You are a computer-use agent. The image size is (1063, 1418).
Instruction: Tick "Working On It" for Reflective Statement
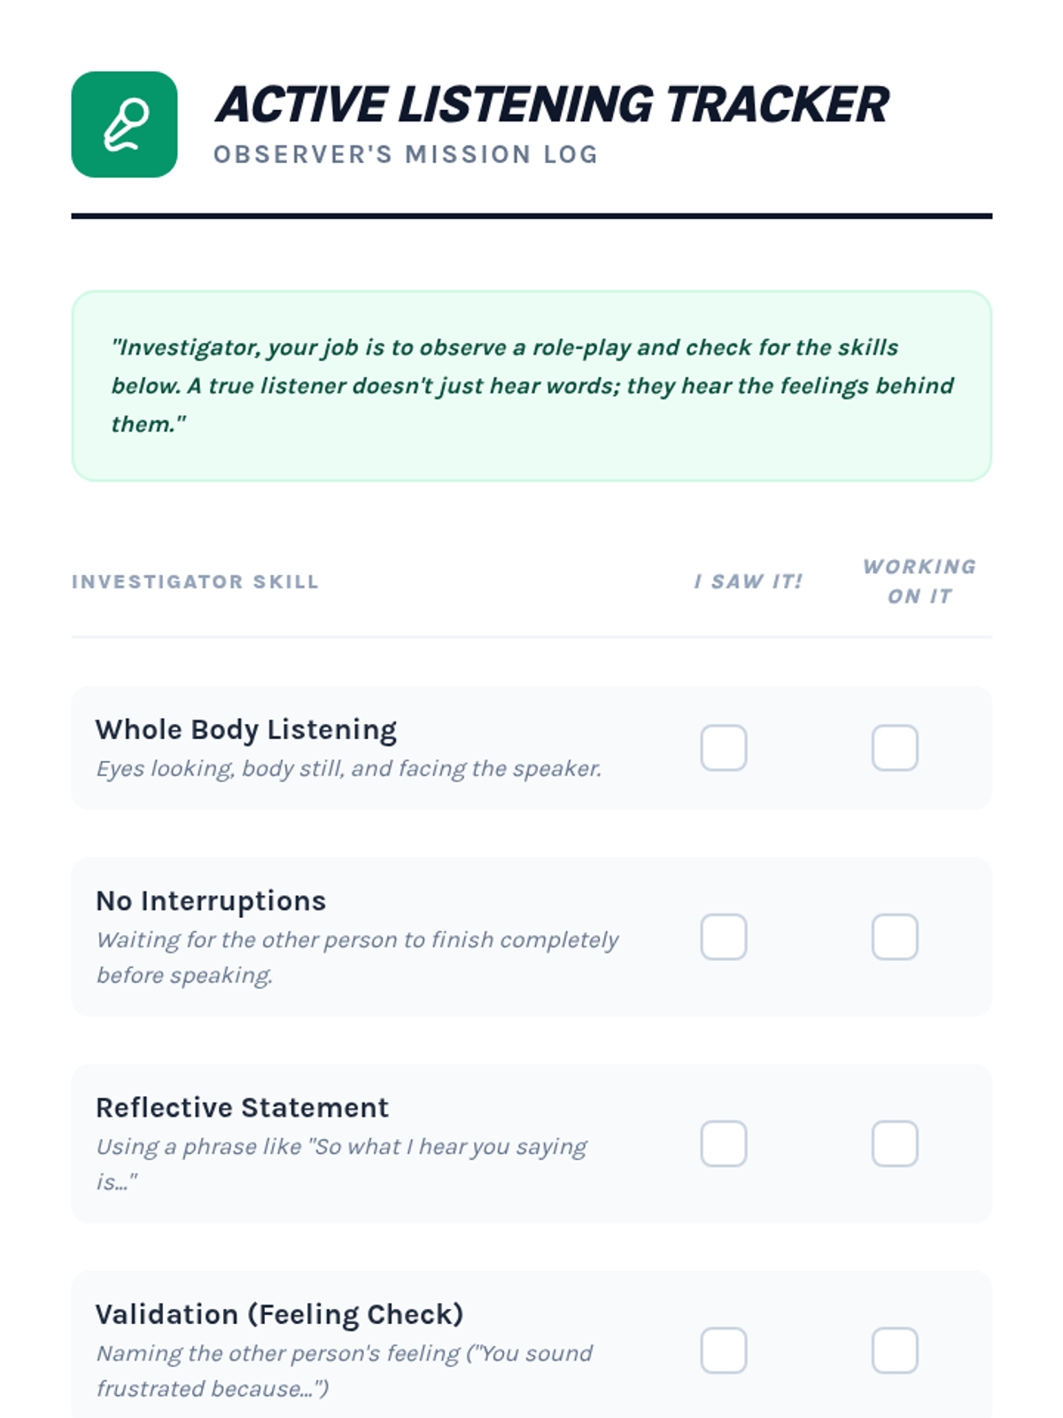[895, 1143]
